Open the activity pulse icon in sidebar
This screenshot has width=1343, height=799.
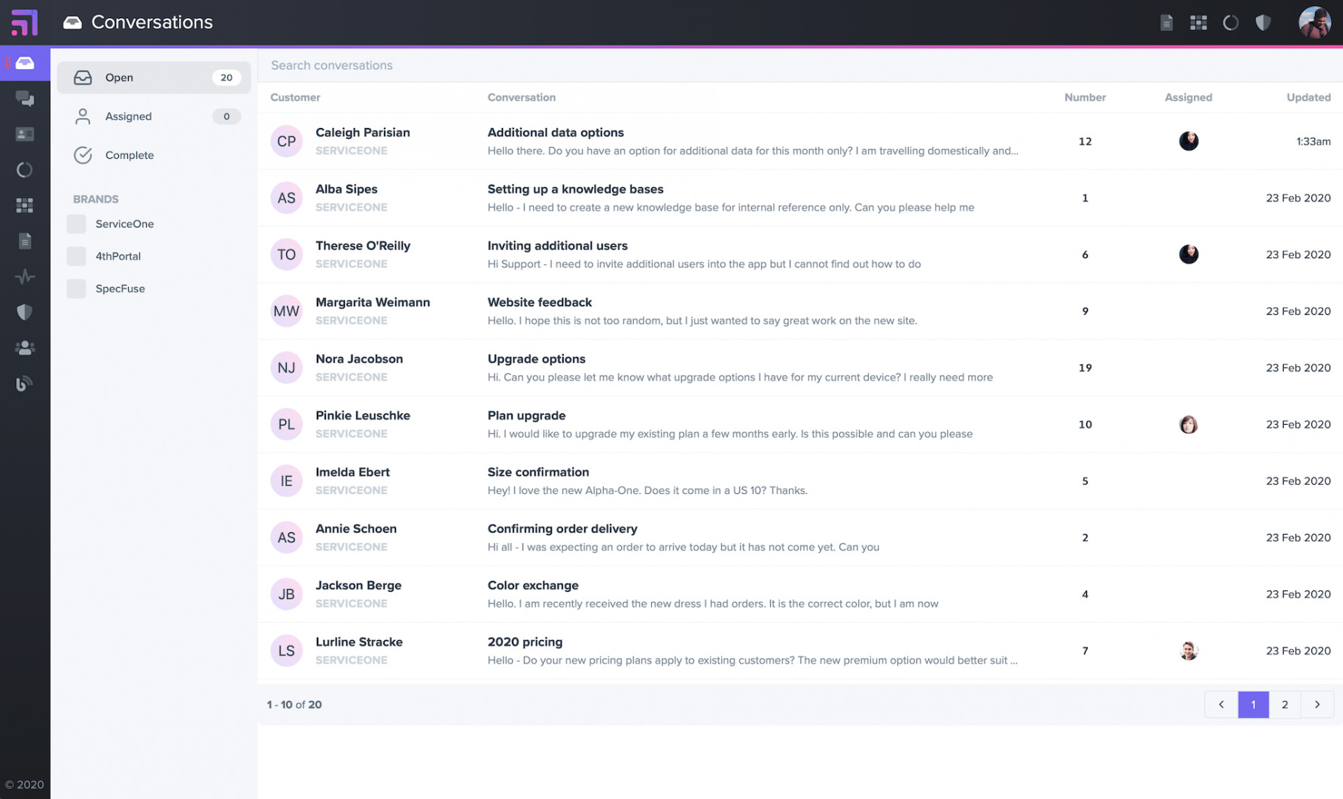(25, 276)
